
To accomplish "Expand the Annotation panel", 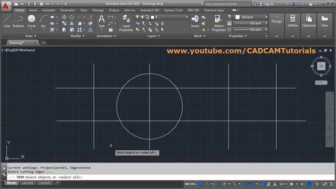I will (106, 36).
